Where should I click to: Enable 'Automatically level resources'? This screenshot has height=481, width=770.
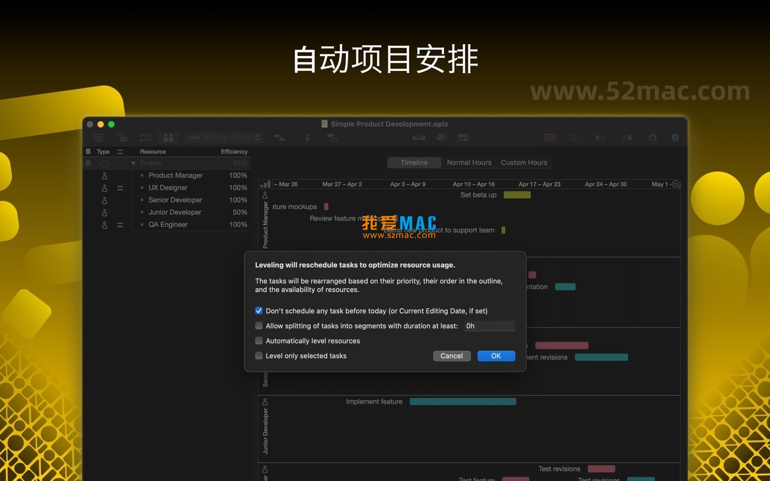pyautogui.click(x=259, y=341)
